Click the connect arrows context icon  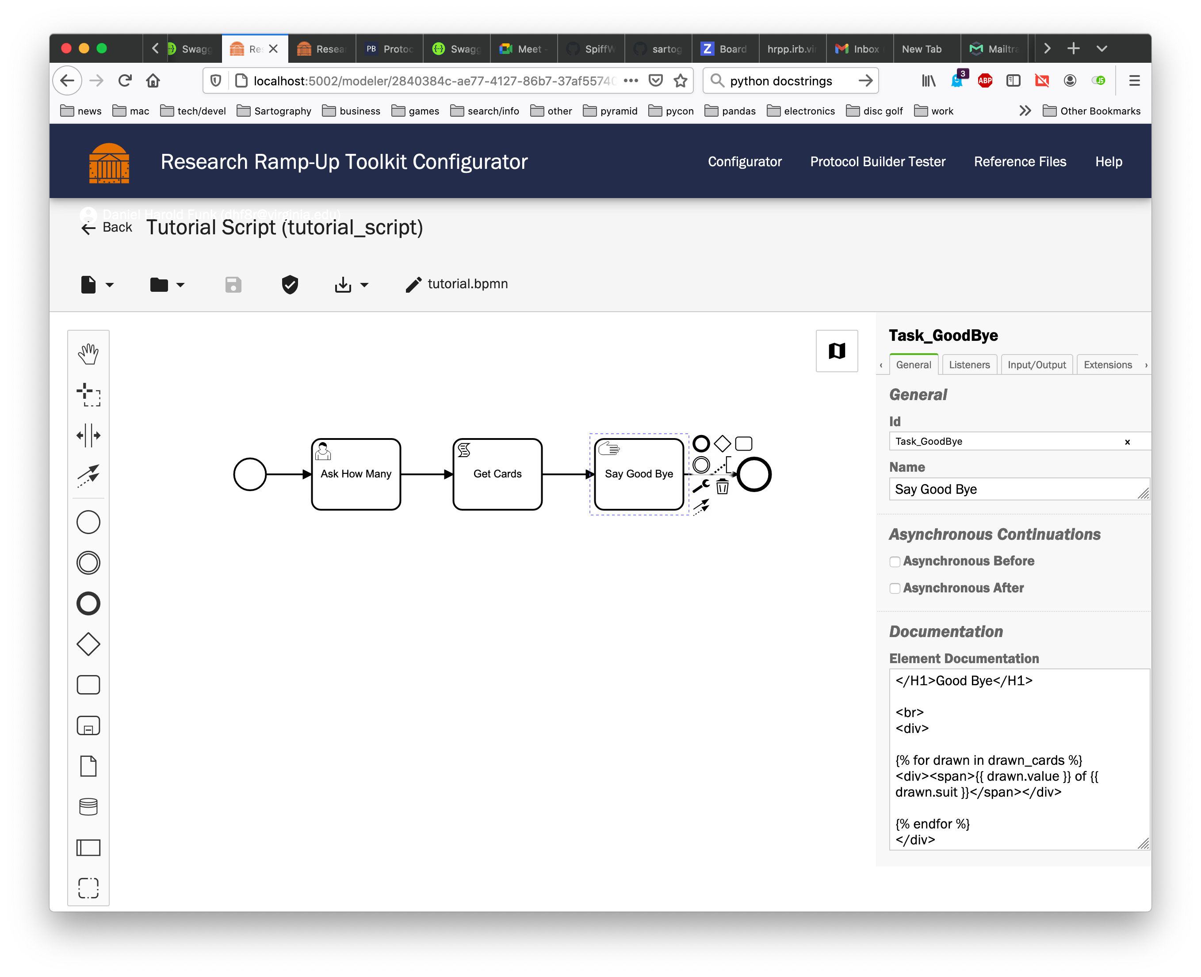[x=701, y=507]
